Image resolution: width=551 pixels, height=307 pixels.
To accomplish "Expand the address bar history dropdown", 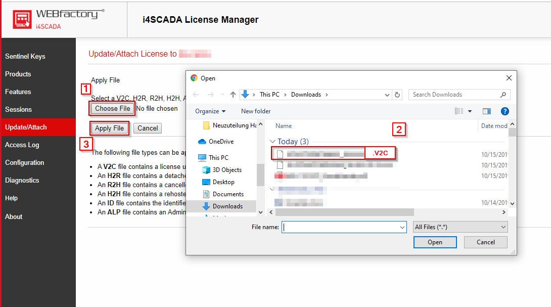I will [387, 95].
